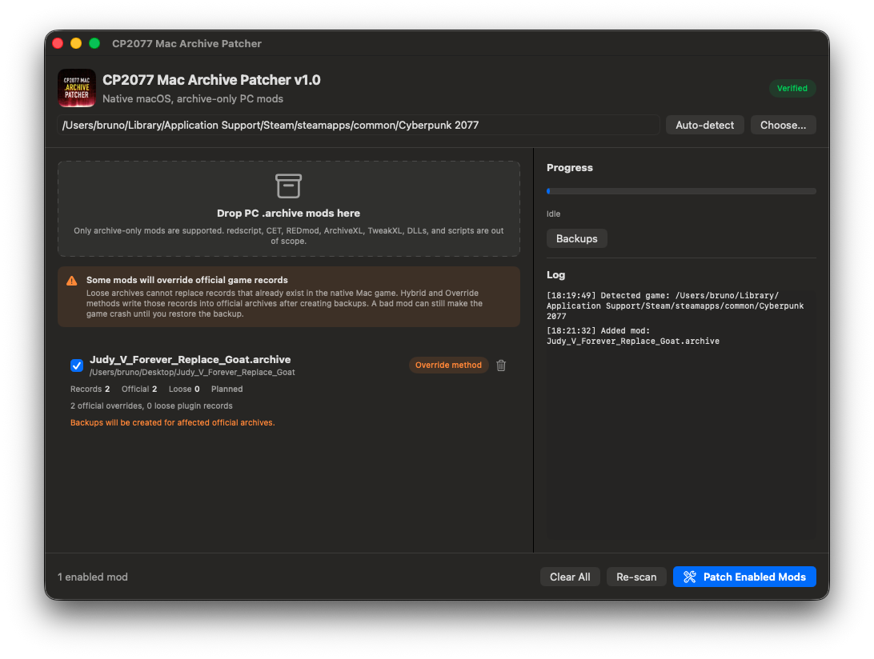
Task: Click '2 official overrides, 0 loose plugin records'
Action: point(151,405)
